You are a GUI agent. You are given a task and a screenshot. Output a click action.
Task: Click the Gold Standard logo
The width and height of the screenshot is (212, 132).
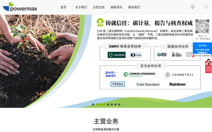[148, 84]
